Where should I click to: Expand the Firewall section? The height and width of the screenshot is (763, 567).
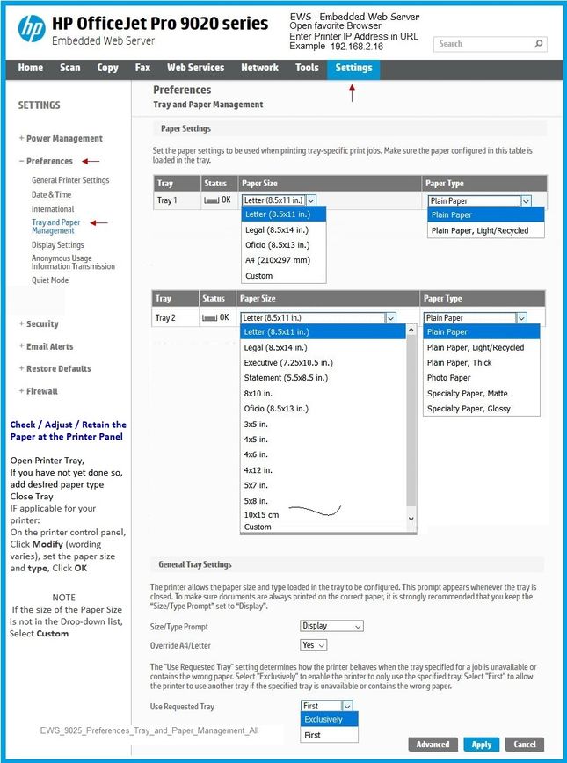39,391
